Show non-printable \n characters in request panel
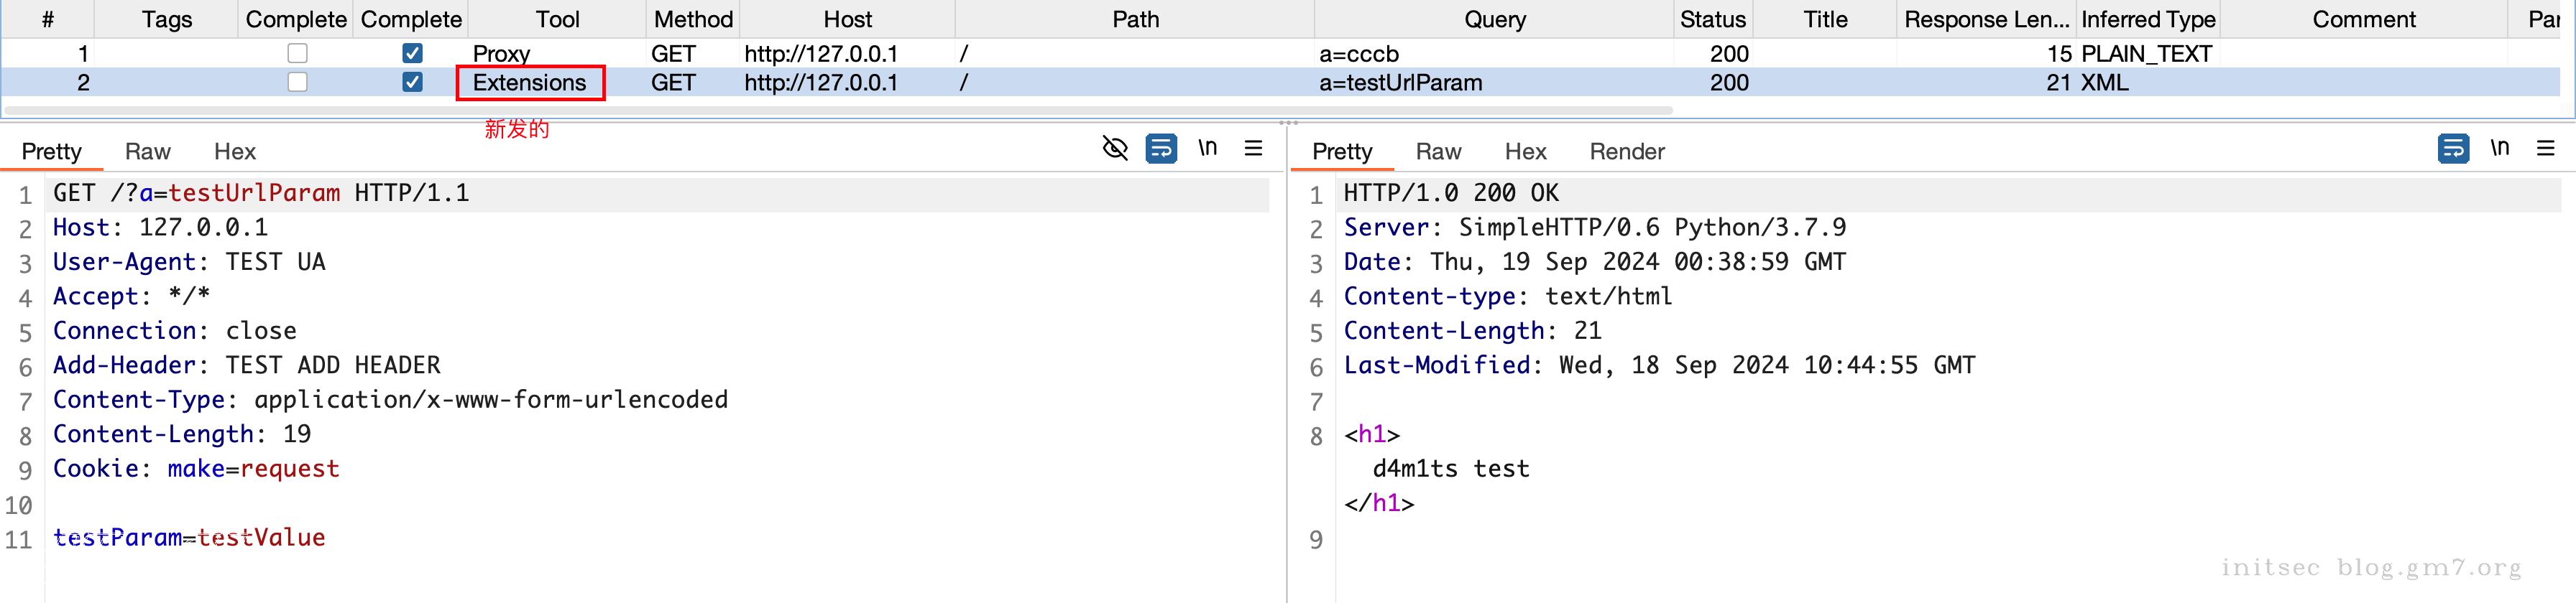The height and width of the screenshot is (603, 2576). click(1207, 149)
